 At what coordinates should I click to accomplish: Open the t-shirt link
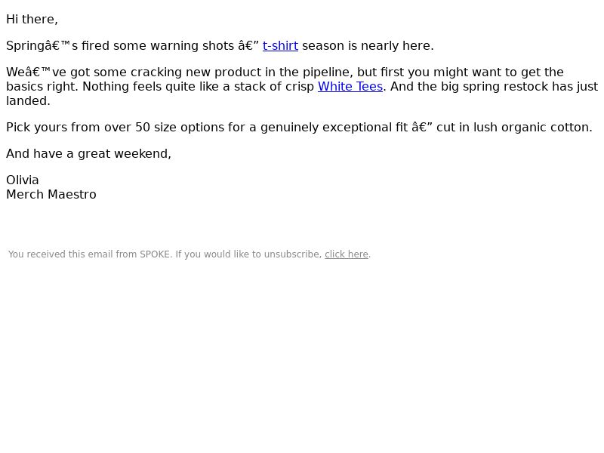click(280, 46)
